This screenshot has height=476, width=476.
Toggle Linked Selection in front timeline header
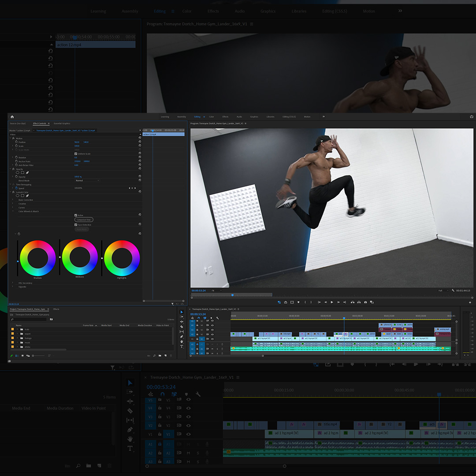pos(205,318)
